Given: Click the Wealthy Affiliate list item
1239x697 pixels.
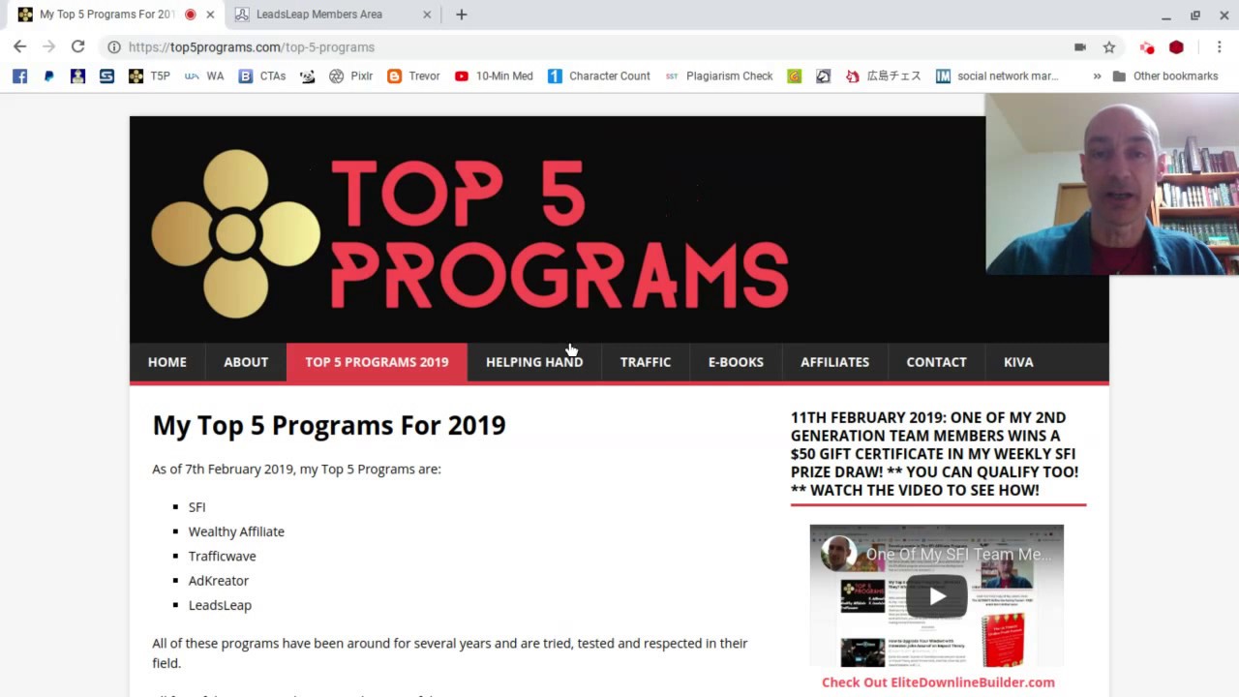Looking at the screenshot, I should coord(236,531).
